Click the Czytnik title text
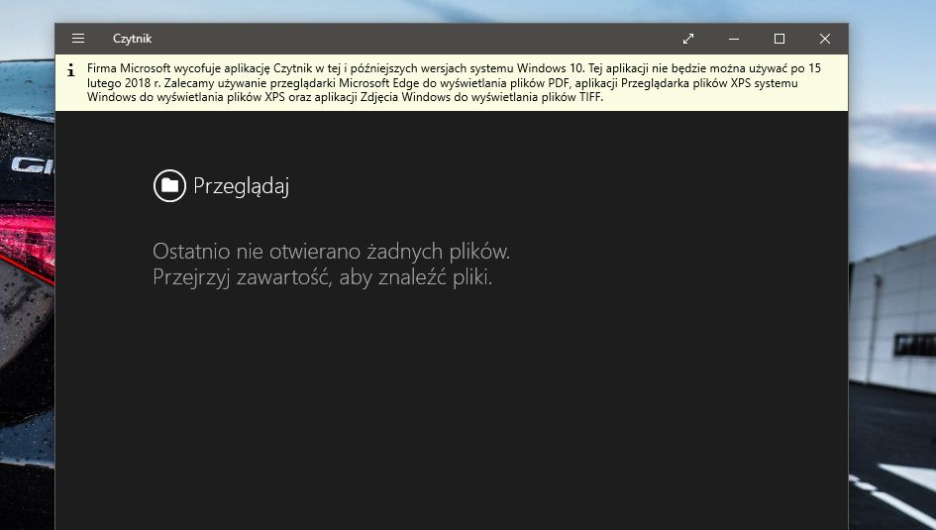This screenshot has width=936, height=530. pyautogui.click(x=132, y=39)
